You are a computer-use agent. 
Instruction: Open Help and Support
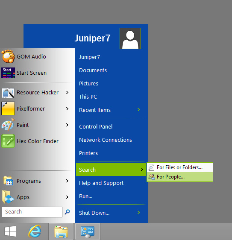(x=101, y=183)
